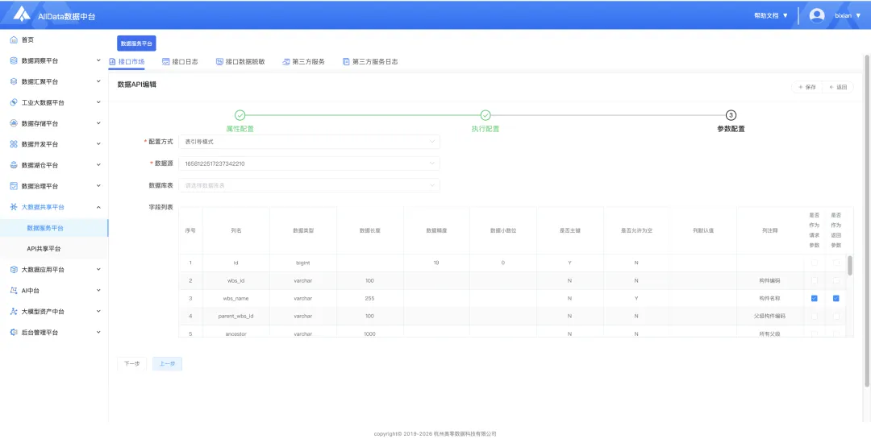The image size is (871, 443).
Task: Click the step 3 参数配置 circle
Action: pyautogui.click(x=731, y=115)
